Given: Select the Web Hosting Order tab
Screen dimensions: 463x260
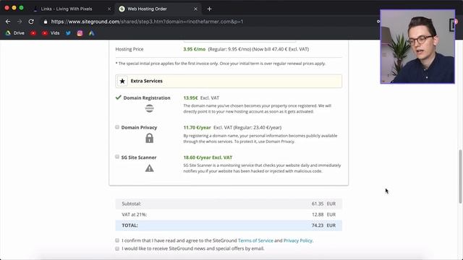Looking at the screenshot, I should click(147, 9).
